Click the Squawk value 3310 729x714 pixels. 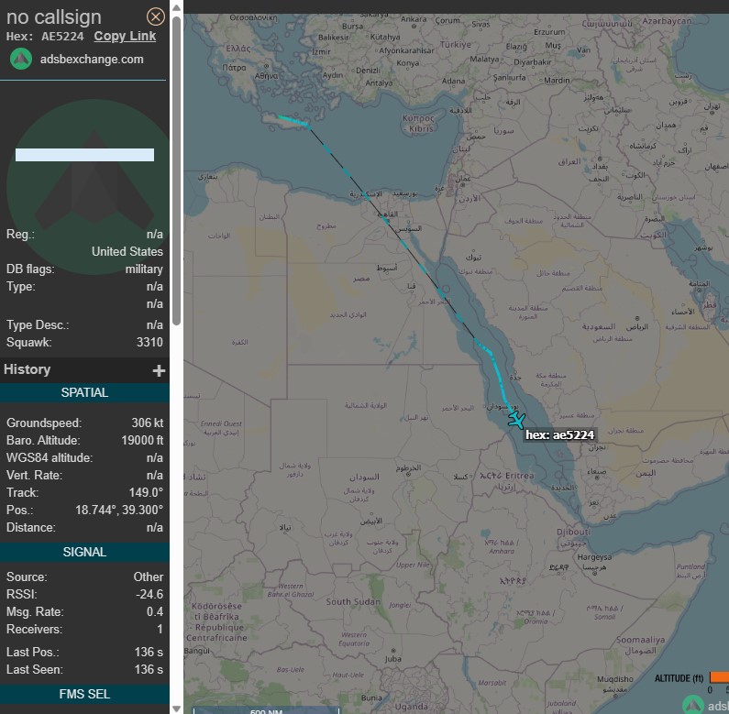click(149, 342)
